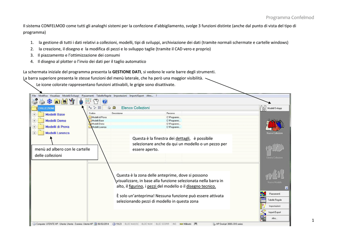This screenshot has width=343, height=243.
Task: Click the small printer icon in Elenco Collezioni bar
Action: pyautogui.click(x=109, y=108)
